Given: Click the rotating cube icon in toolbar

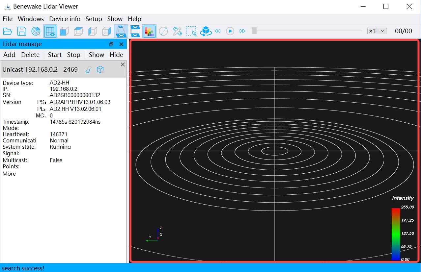Looking at the screenshot, I should 206,31.
